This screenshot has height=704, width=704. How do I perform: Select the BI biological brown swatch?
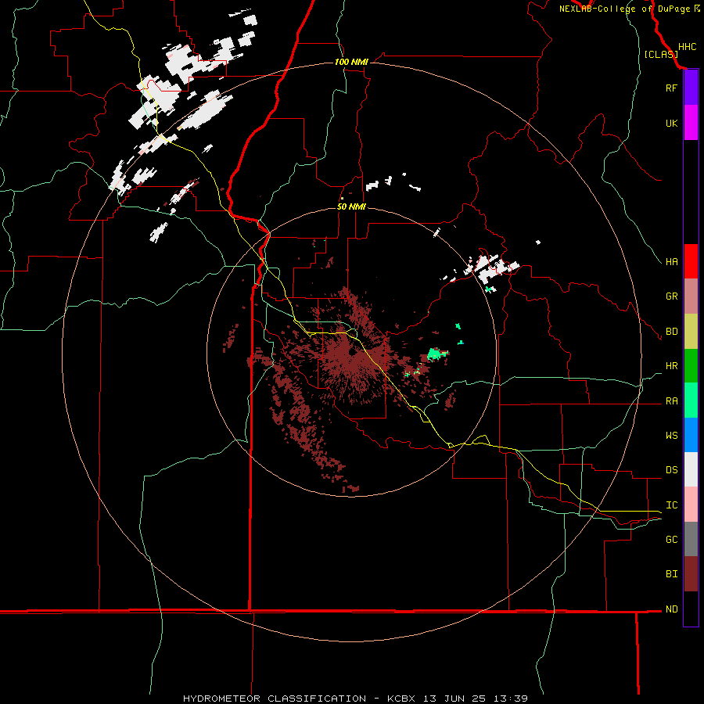691,574
